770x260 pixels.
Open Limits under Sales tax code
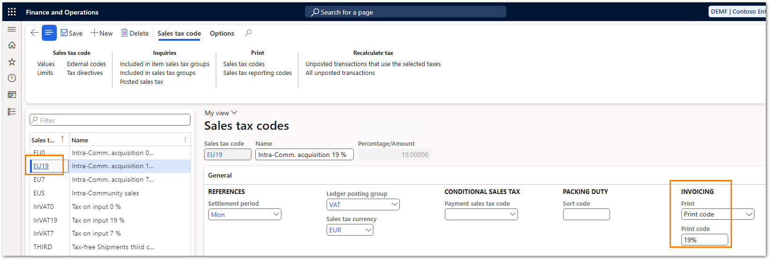pyautogui.click(x=45, y=73)
